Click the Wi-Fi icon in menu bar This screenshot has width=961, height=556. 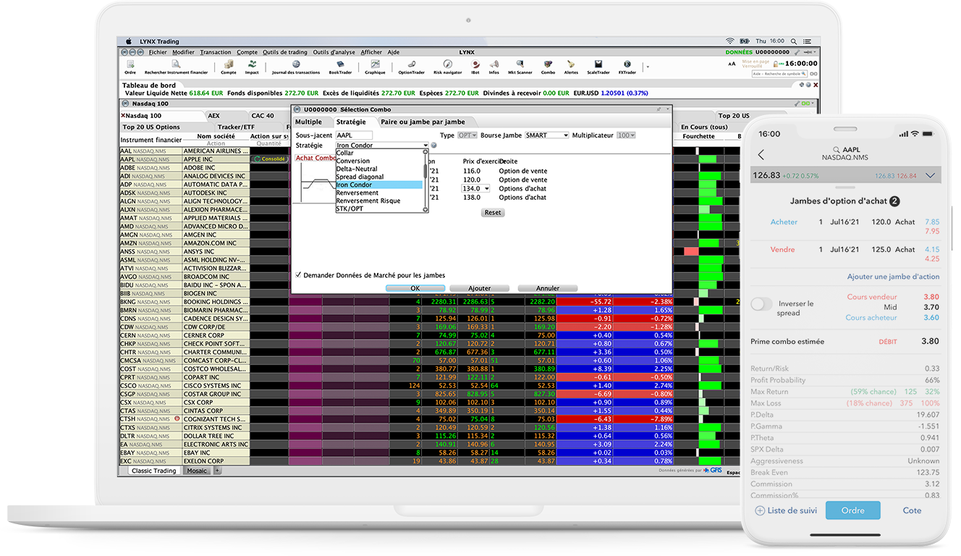pyautogui.click(x=729, y=41)
